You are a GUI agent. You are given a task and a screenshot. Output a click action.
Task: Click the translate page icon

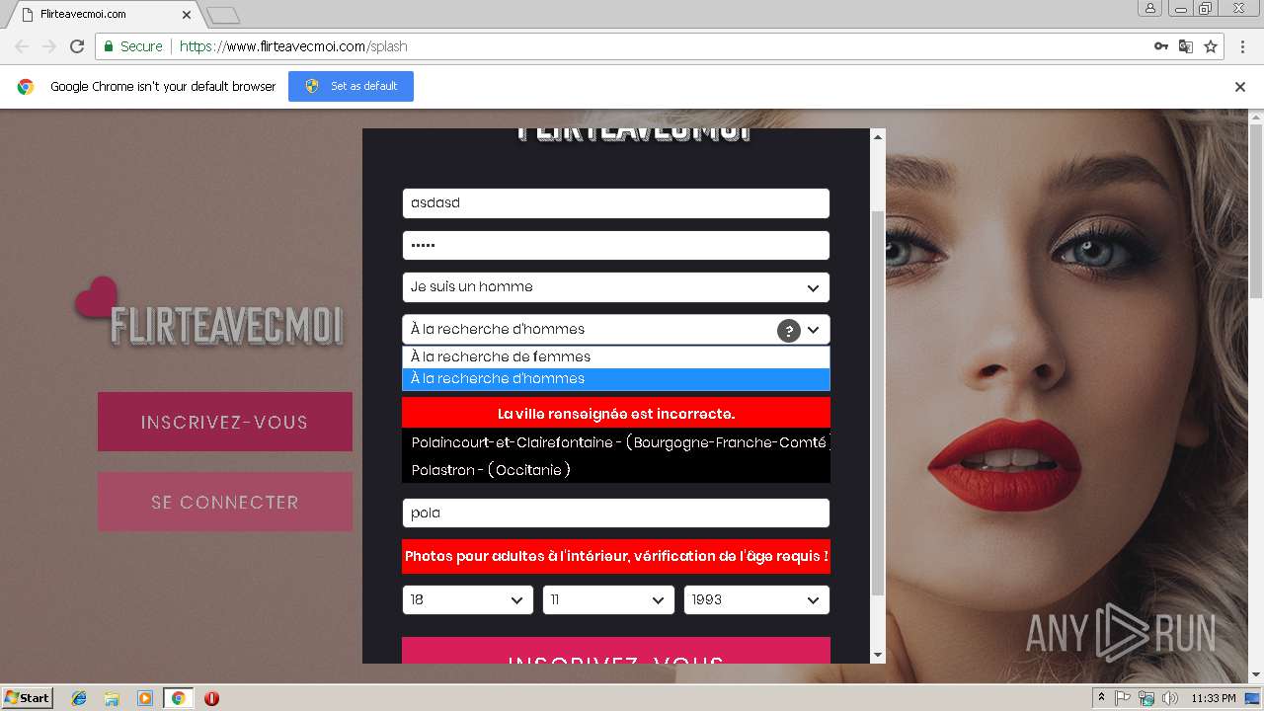[x=1186, y=46]
